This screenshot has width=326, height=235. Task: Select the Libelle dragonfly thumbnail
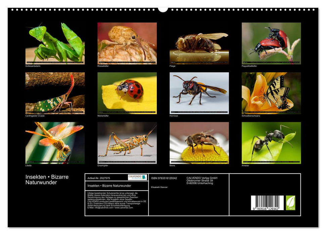click(x=55, y=143)
